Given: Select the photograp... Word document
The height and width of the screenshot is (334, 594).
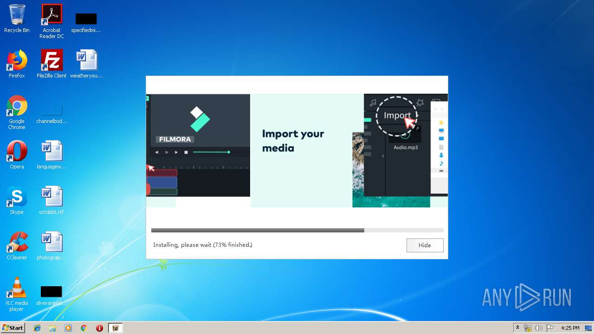Looking at the screenshot, I should [52, 246].
